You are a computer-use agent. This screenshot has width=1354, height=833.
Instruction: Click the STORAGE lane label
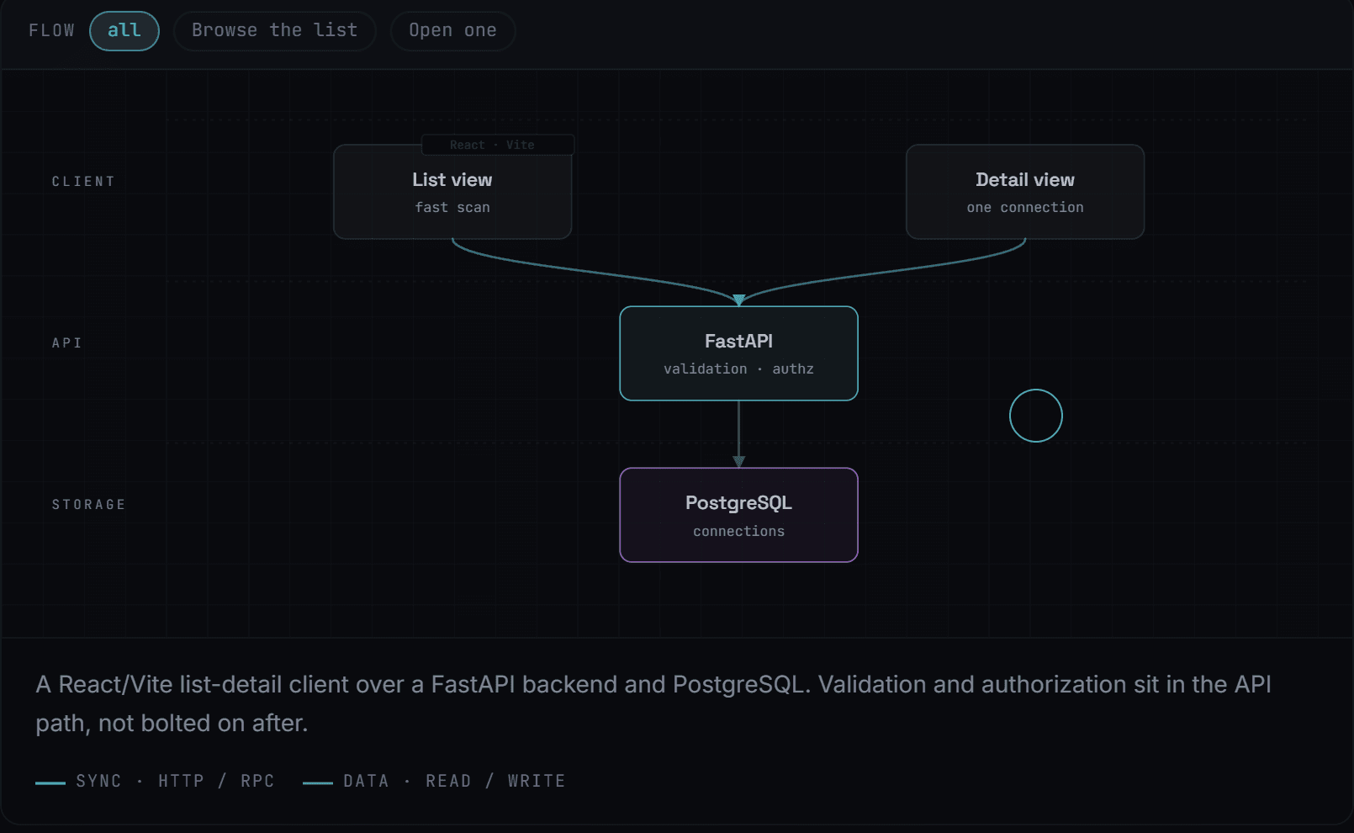click(x=89, y=505)
